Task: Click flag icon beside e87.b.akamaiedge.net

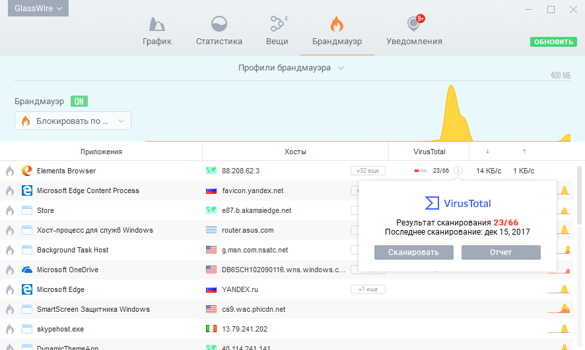Action: point(211,210)
